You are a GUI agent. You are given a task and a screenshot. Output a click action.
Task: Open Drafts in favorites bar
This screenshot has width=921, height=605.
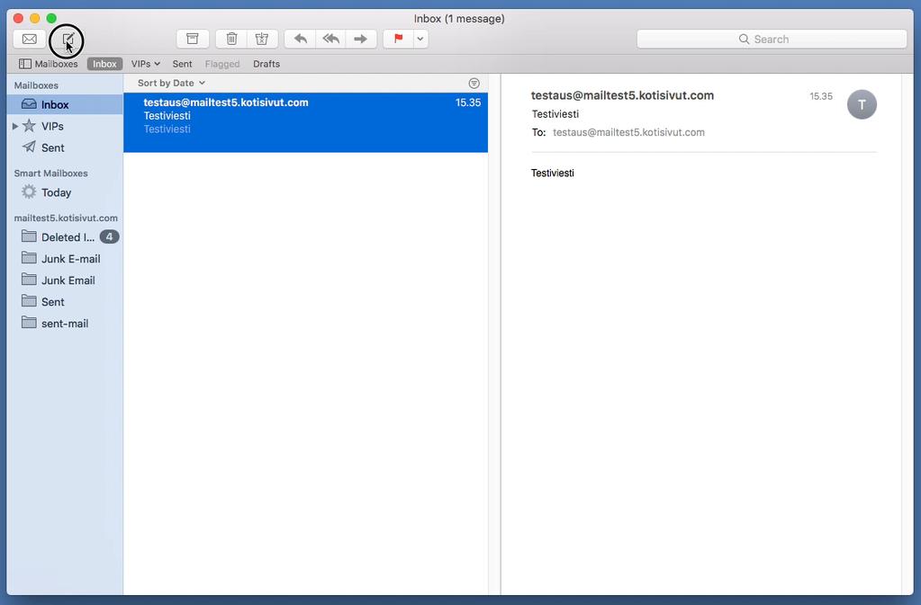[266, 64]
